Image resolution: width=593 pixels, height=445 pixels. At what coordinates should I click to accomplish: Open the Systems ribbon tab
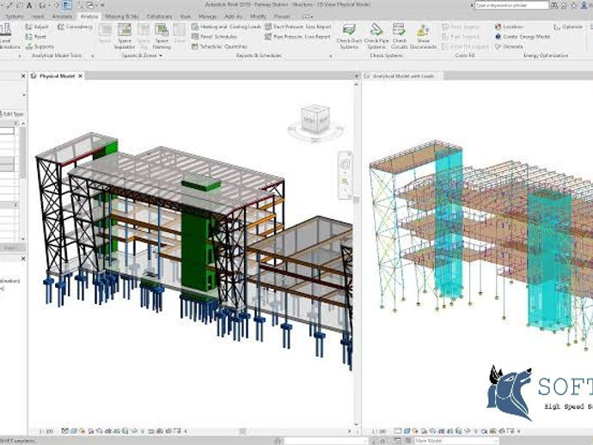(x=15, y=16)
